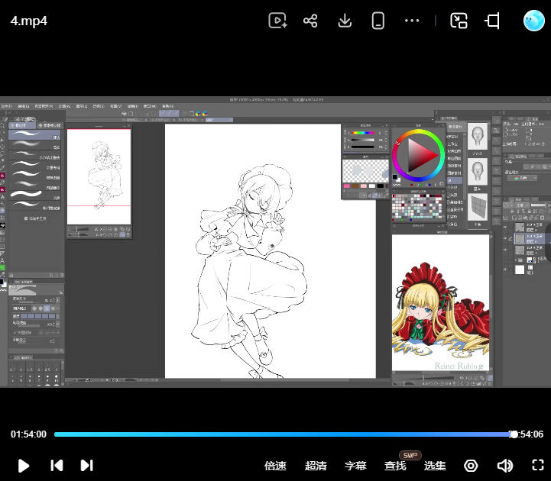Click the 4.mp4 video title

pos(29,21)
